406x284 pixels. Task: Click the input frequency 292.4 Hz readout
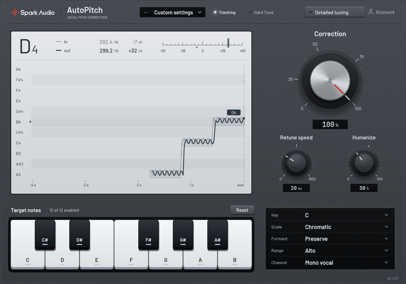coord(109,42)
